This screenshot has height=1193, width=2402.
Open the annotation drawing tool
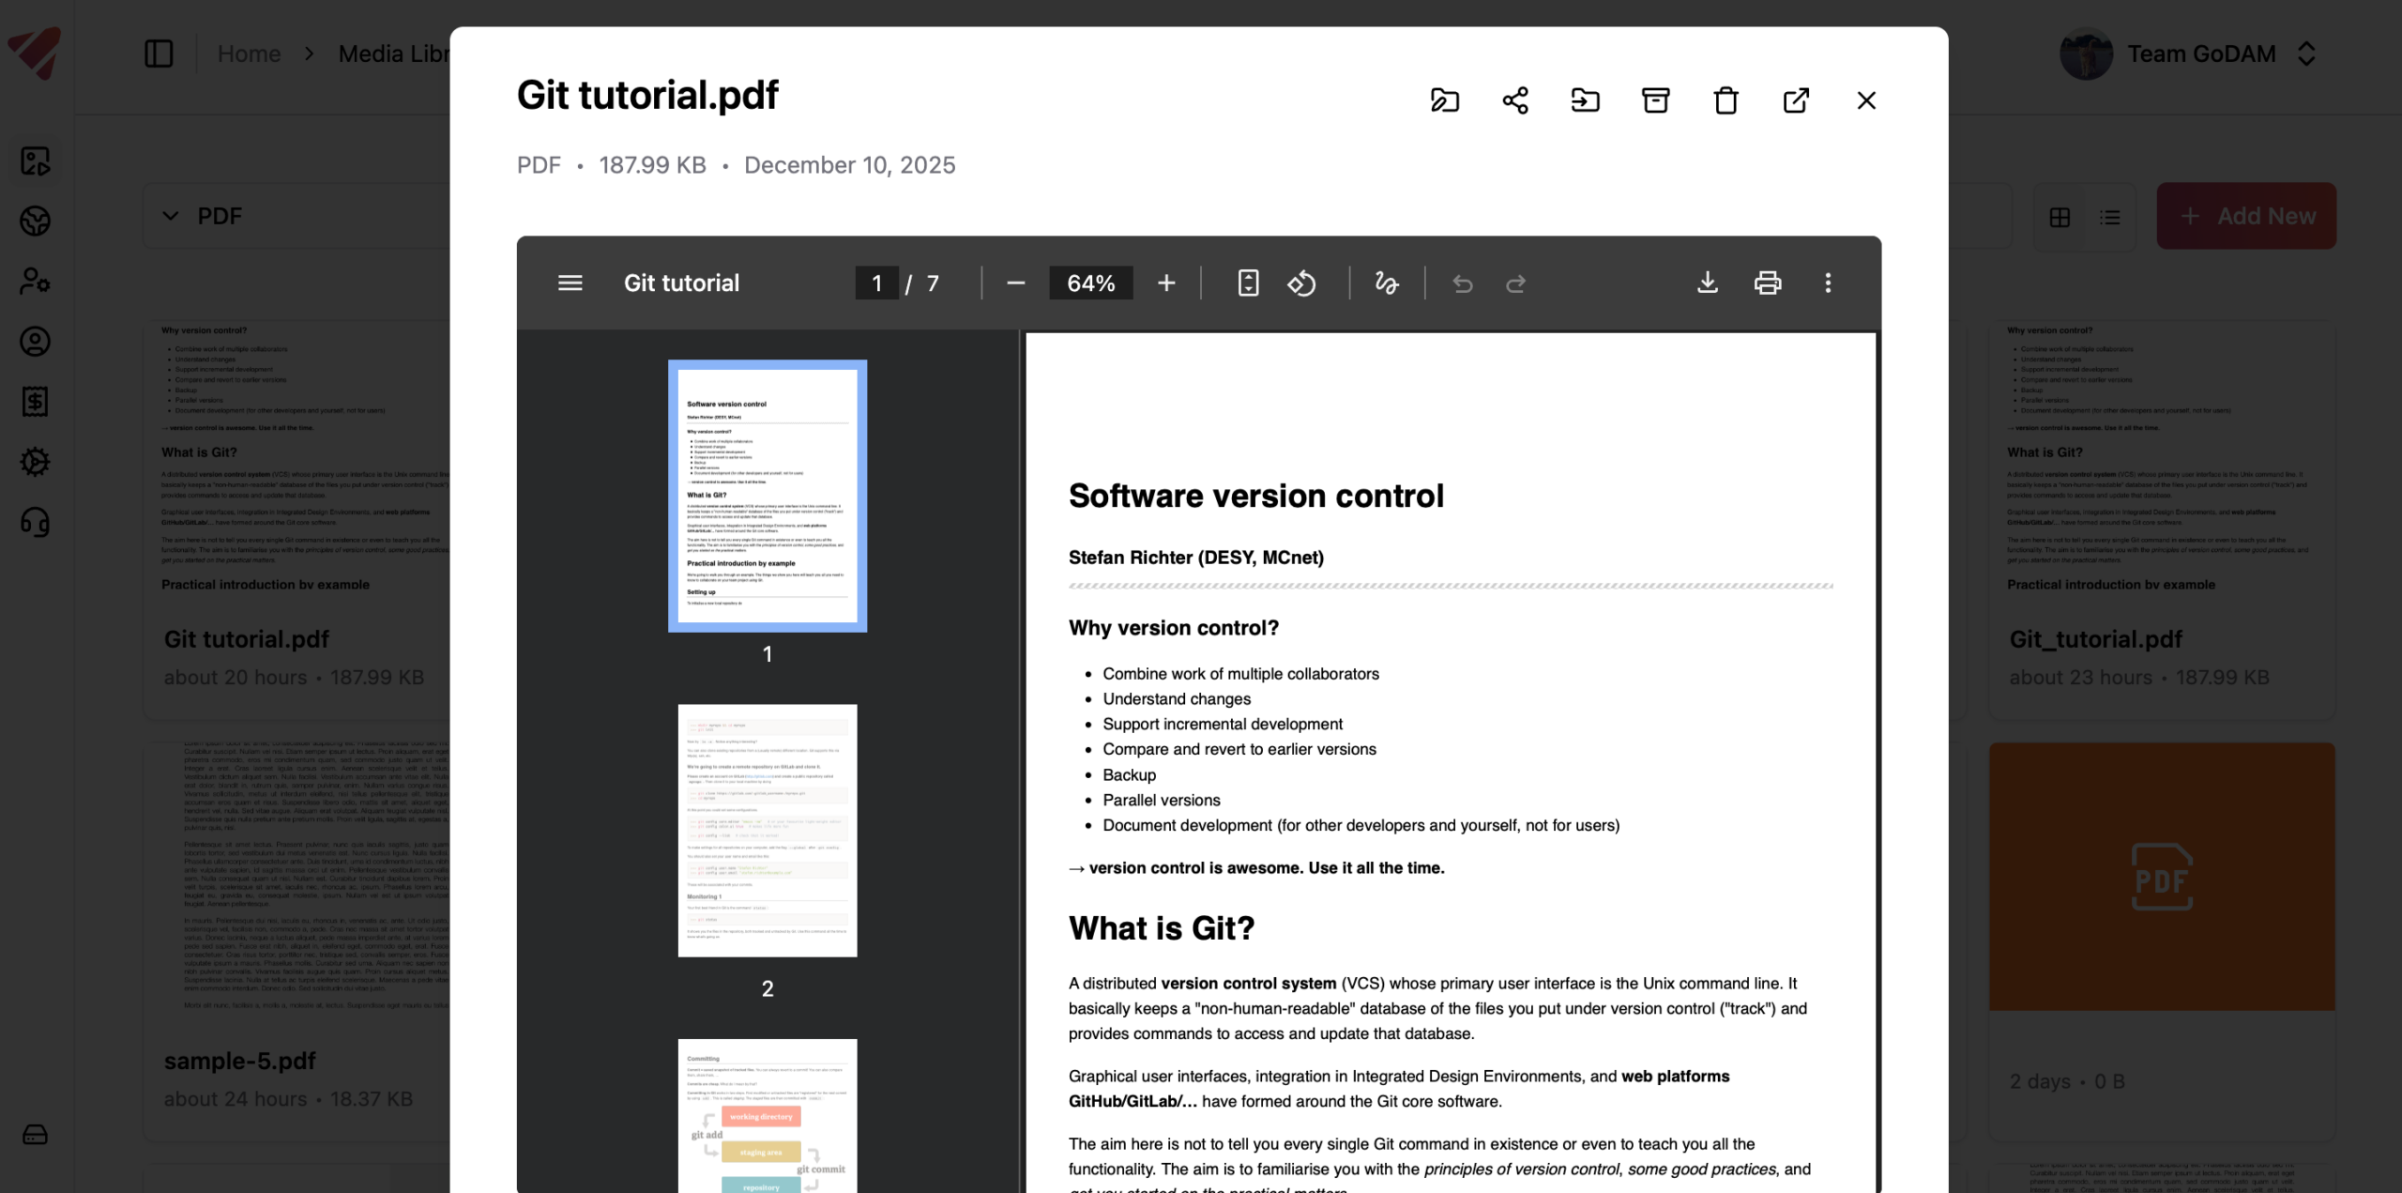[x=1387, y=283]
